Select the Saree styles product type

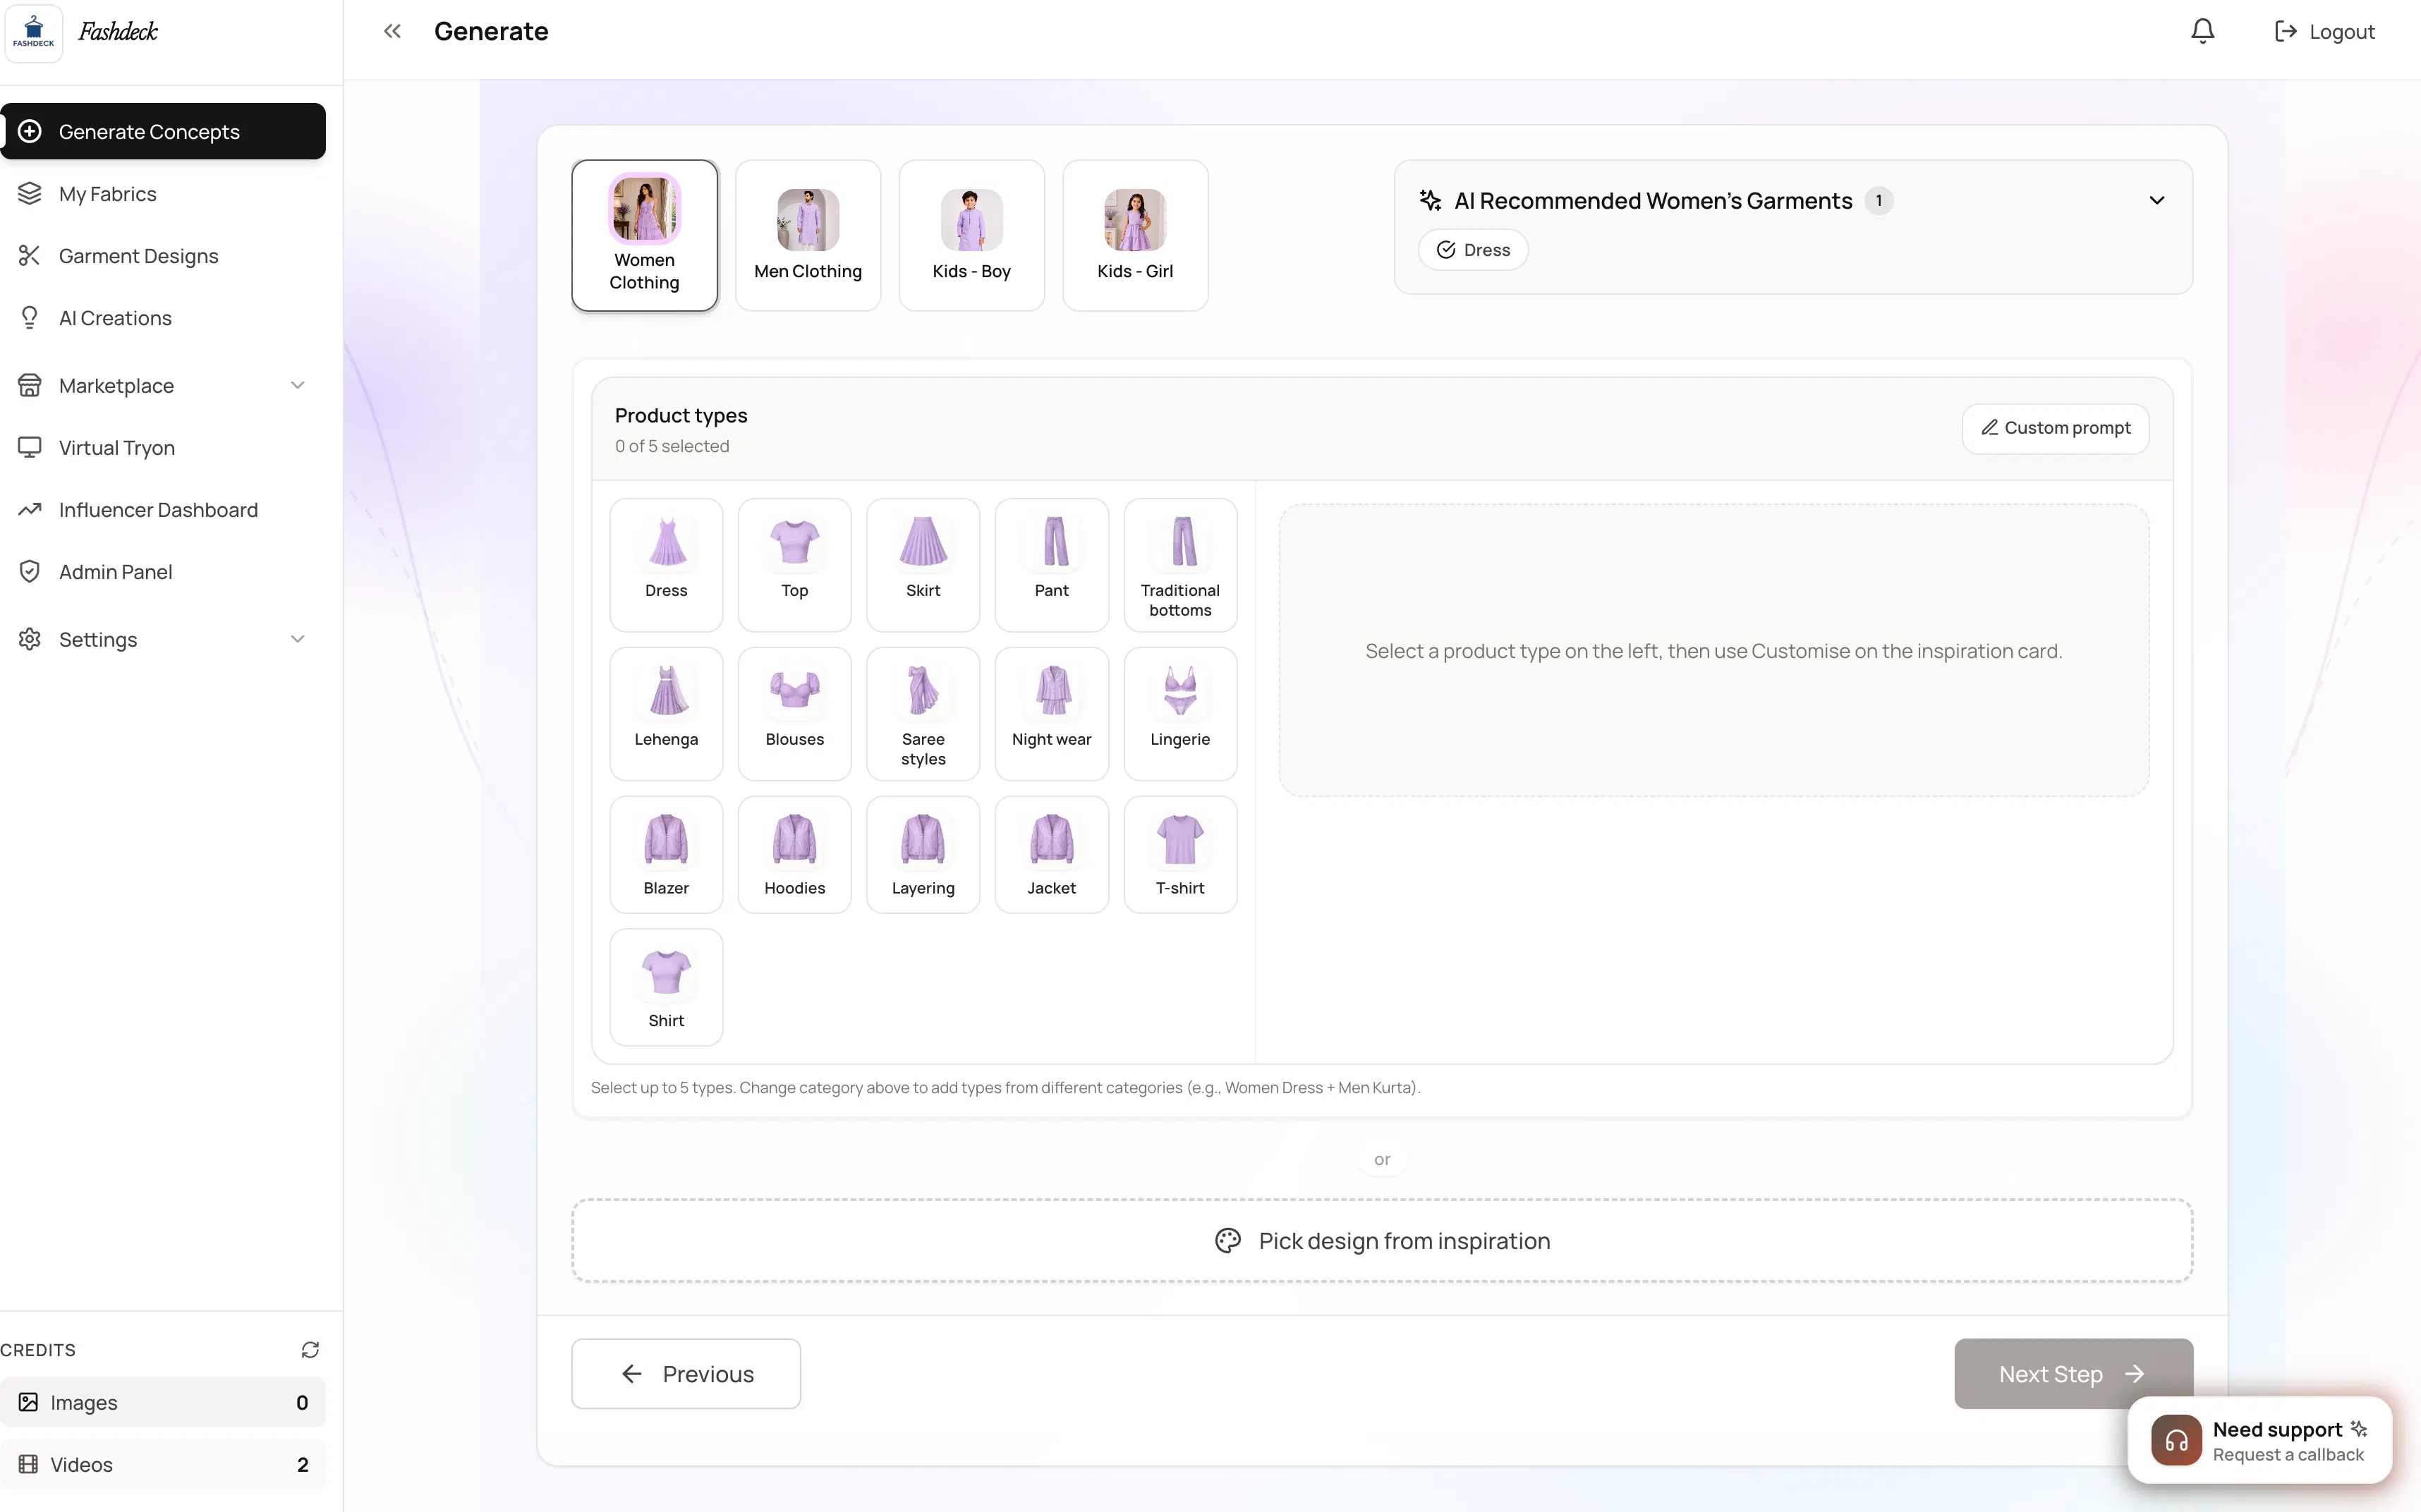[x=923, y=714]
